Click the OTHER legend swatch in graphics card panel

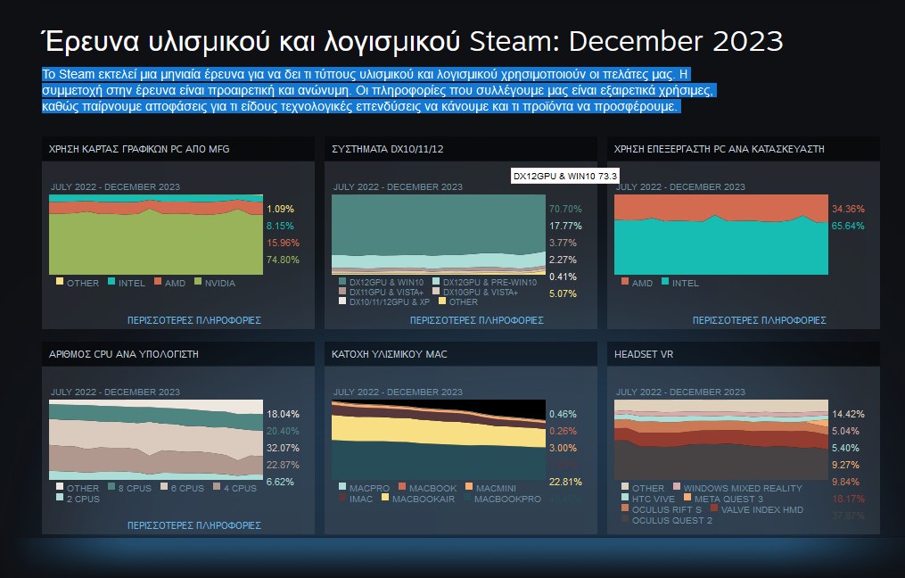pyautogui.click(x=60, y=281)
